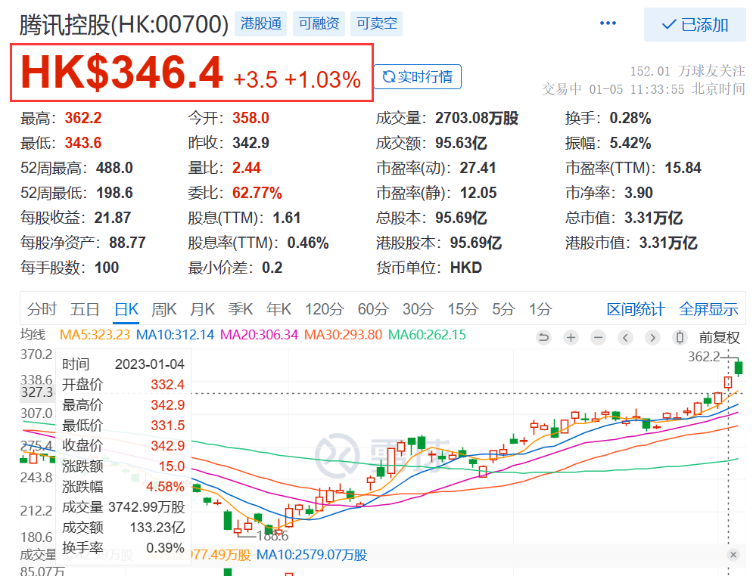Shift chart right with chevron icon
753x576 pixels.
pyautogui.click(x=652, y=338)
